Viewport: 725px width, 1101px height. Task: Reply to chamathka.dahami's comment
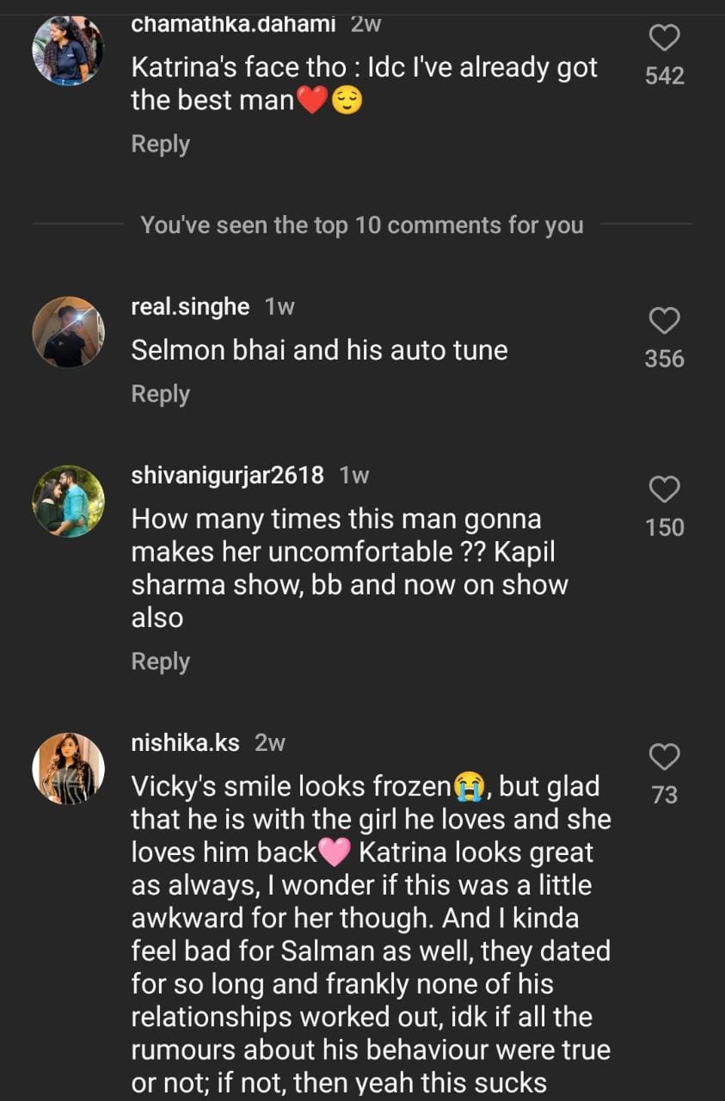click(x=160, y=144)
